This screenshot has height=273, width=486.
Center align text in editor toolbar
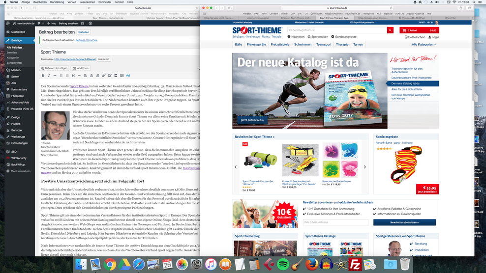(x=91, y=76)
